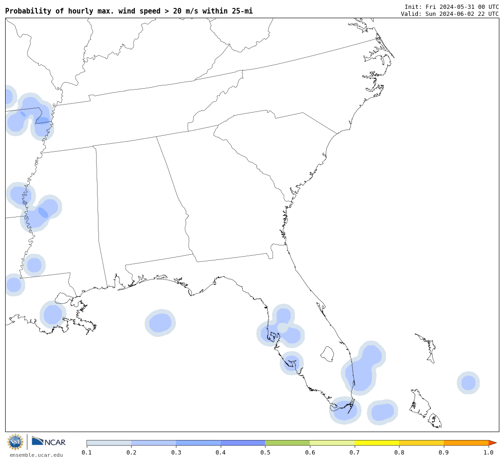Click the 0.2–0.3 light blue colorbar segment
This screenshot has height=461, width=504.
click(x=154, y=443)
